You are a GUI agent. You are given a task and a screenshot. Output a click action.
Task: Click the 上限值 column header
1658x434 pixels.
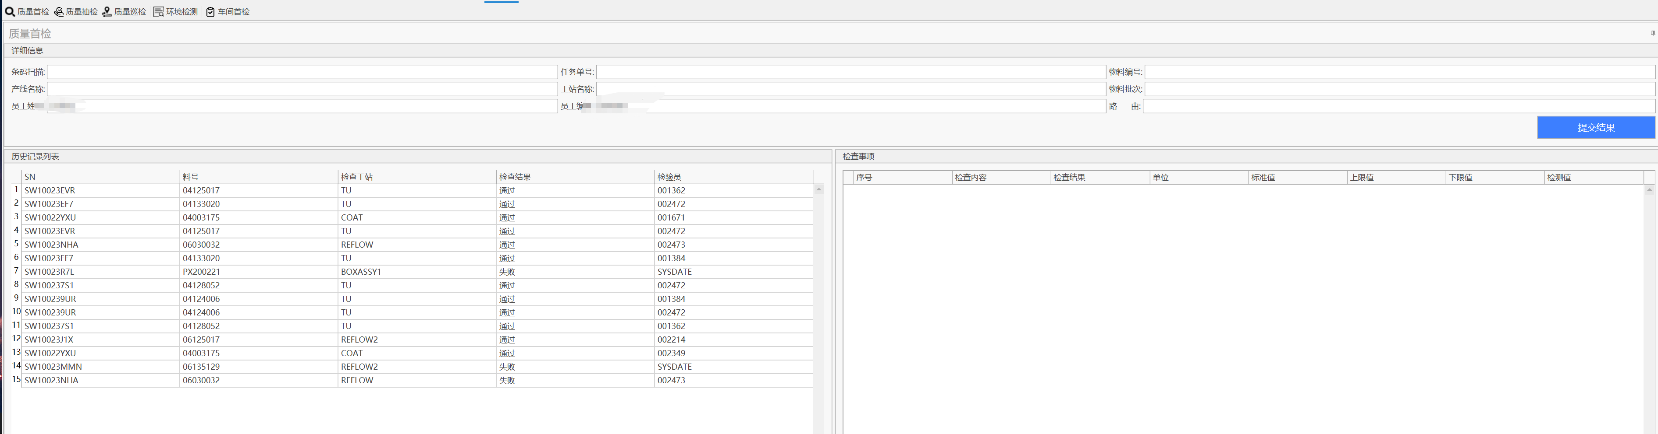pos(1397,177)
